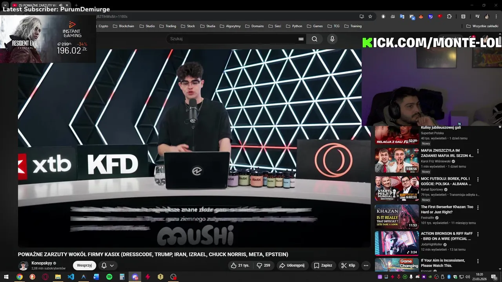
Task: Open Chrome three-dot menu
Action: [x=496, y=16]
